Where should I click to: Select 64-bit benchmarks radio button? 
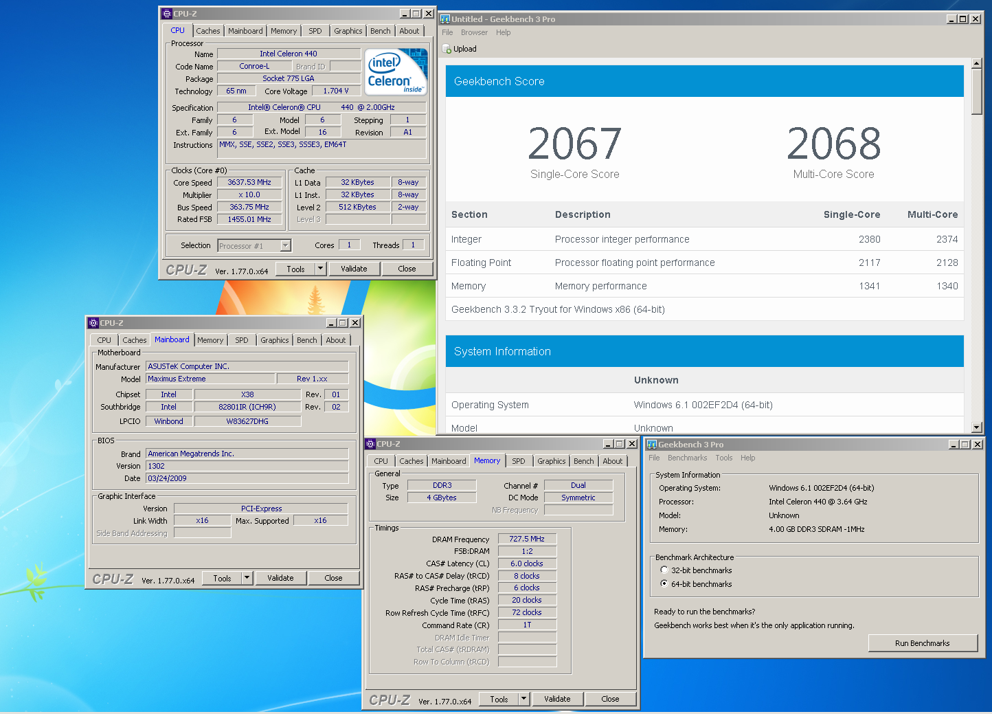coord(664,583)
